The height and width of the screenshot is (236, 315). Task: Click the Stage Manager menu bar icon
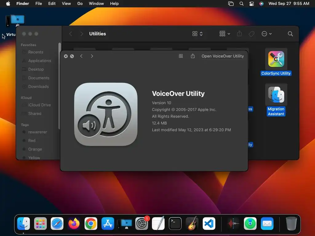click(x=231, y=4)
